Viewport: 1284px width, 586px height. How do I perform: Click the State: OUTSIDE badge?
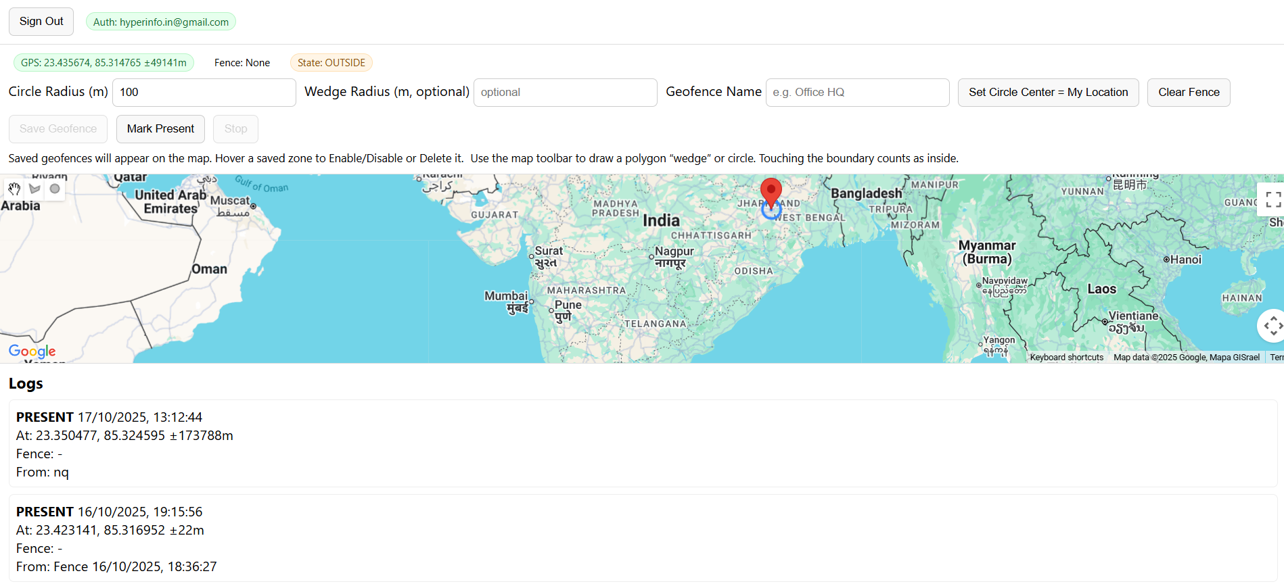click(331, 63)
